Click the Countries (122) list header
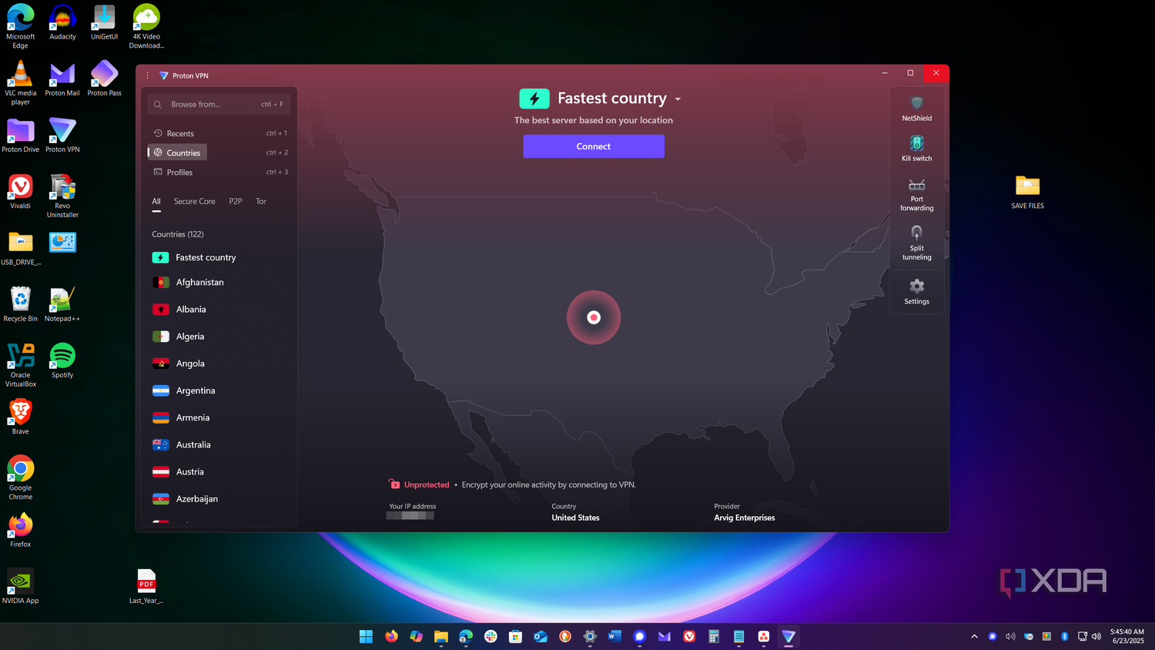This screenshot has width=1155, height=650. pos(178,234)
